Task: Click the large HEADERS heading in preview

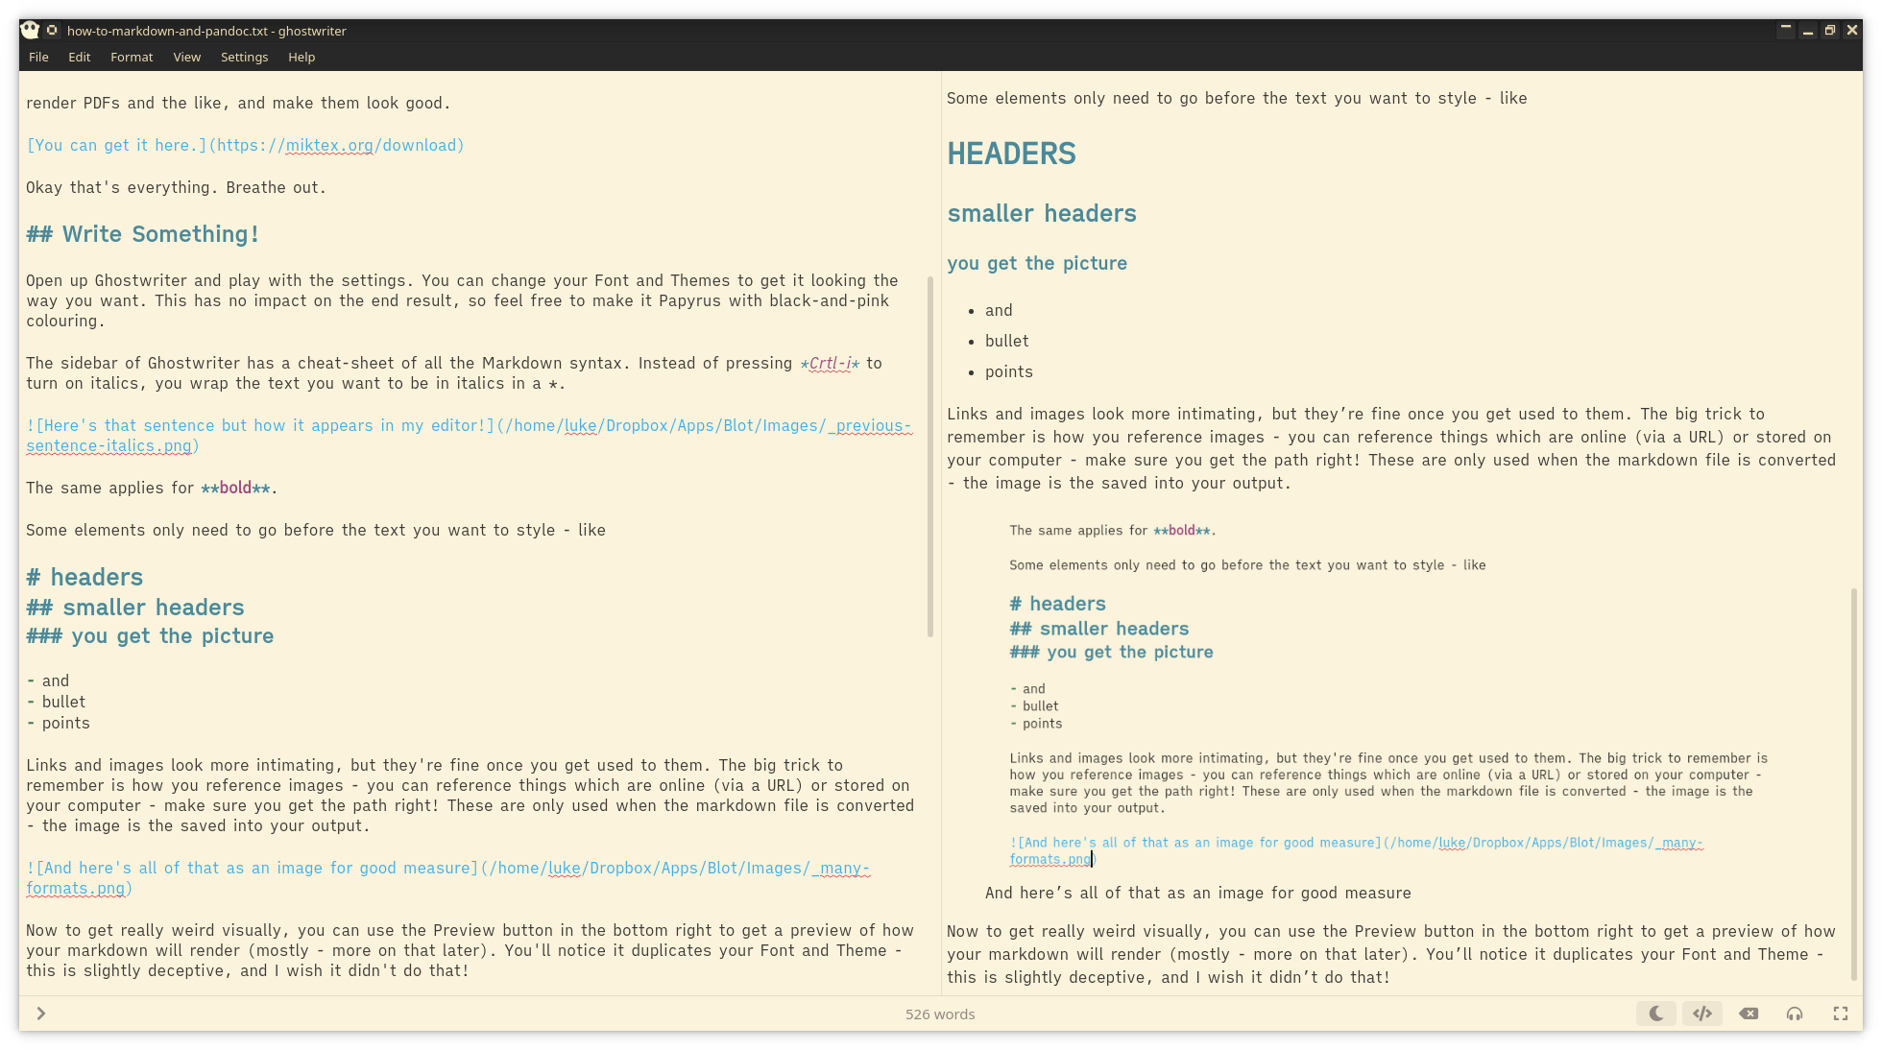Action: (1011, 154)
